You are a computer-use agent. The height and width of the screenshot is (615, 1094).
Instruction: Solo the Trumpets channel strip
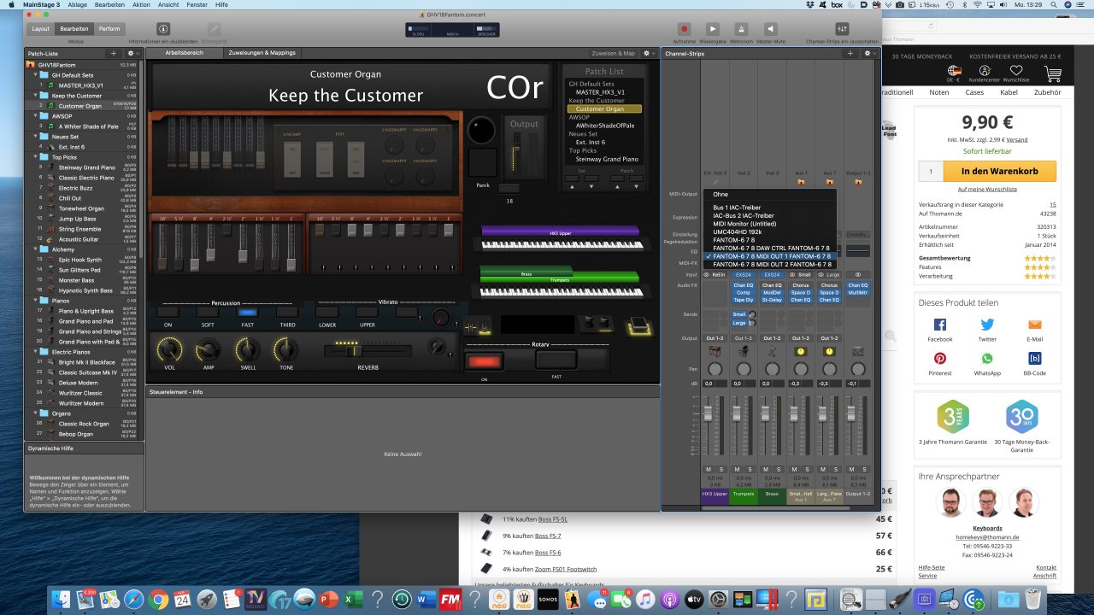750,469
